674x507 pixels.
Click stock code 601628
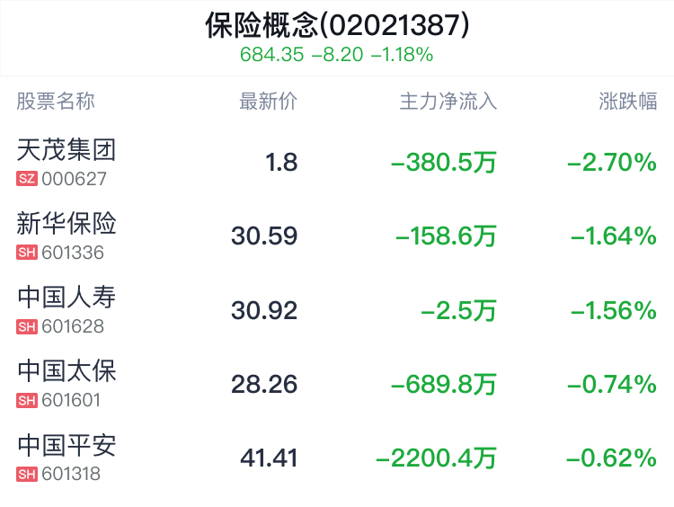tap(73, 326)
